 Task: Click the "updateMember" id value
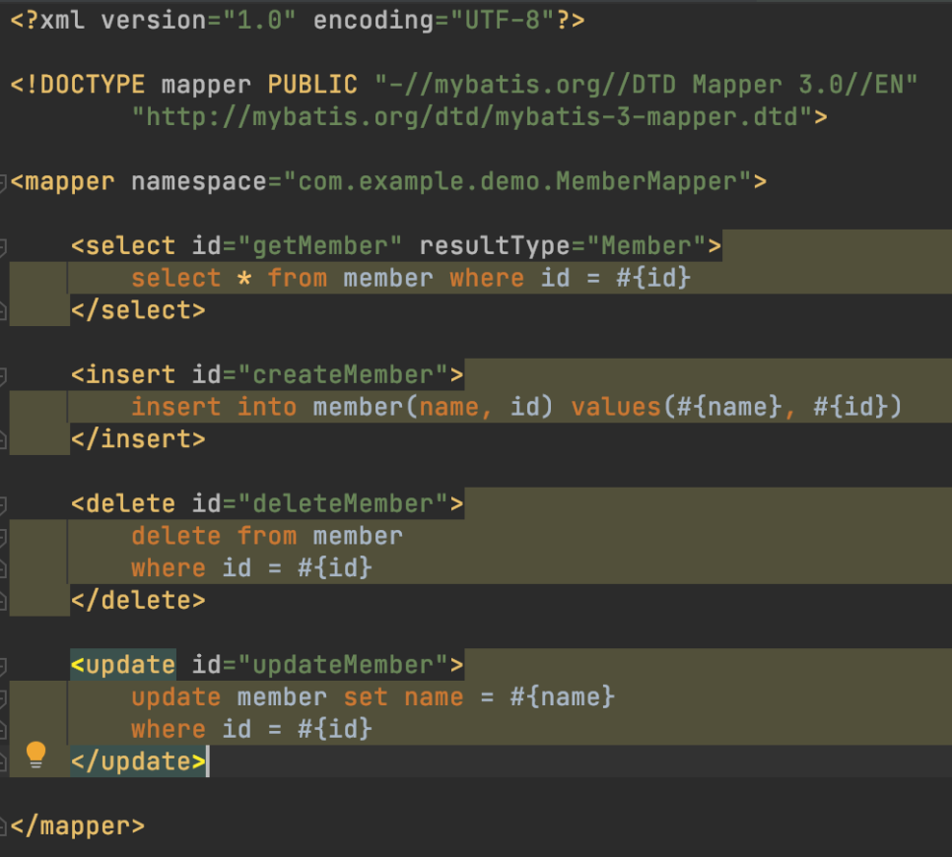[x=343, y=665]
